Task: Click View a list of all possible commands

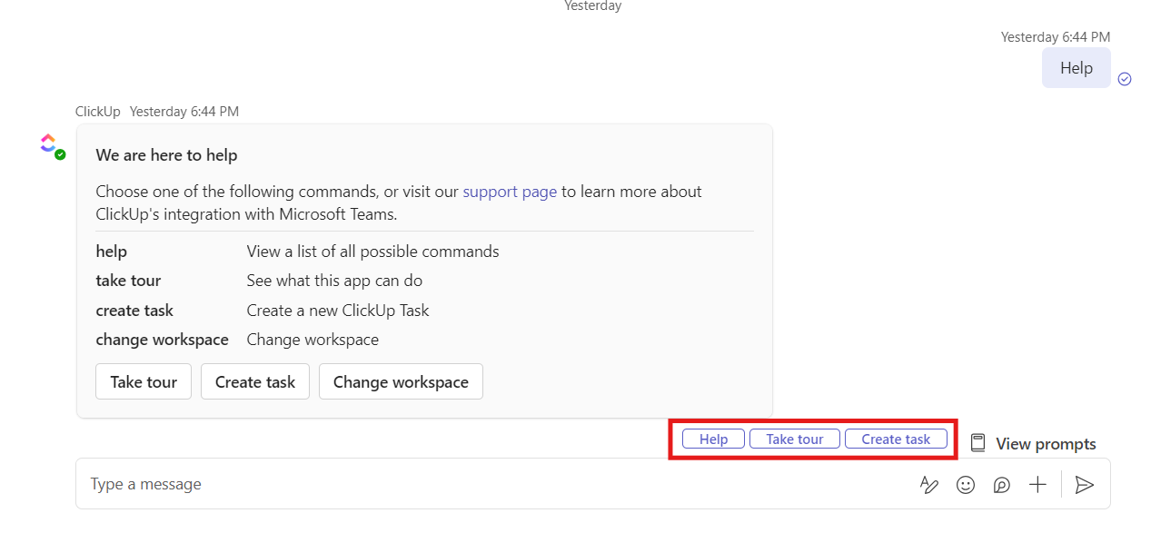Action: pyautogui.click(x=373, y=252)
